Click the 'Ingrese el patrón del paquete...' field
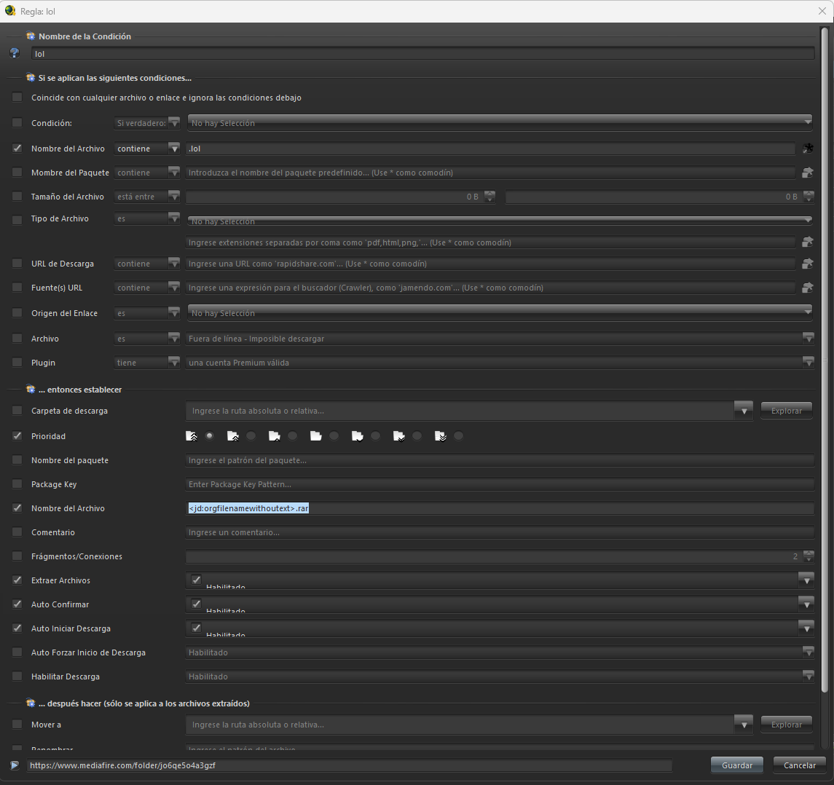The width and height of the screenshot is (834, 785). 500,460
